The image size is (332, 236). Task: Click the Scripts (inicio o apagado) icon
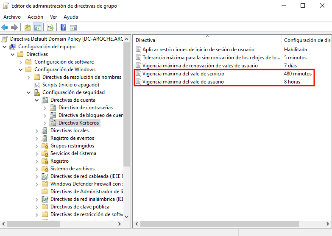click(37, 85)
